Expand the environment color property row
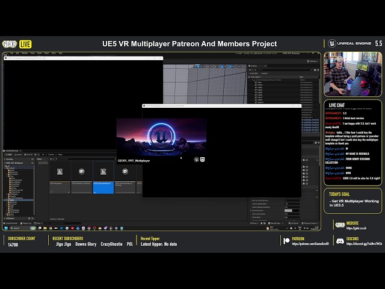Screen dimensions: 385x289 (x=251, y=211)
